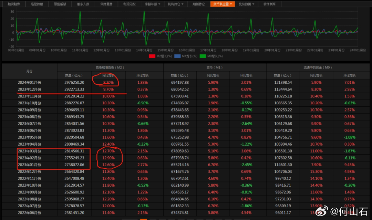The width and height of the screenshot is (372, 220).
Task: Open the 货币供应量 dropdown
Action: click(x=223, y=4)
